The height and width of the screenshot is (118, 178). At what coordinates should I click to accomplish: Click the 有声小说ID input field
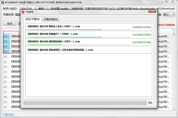(x=26, y=9)
